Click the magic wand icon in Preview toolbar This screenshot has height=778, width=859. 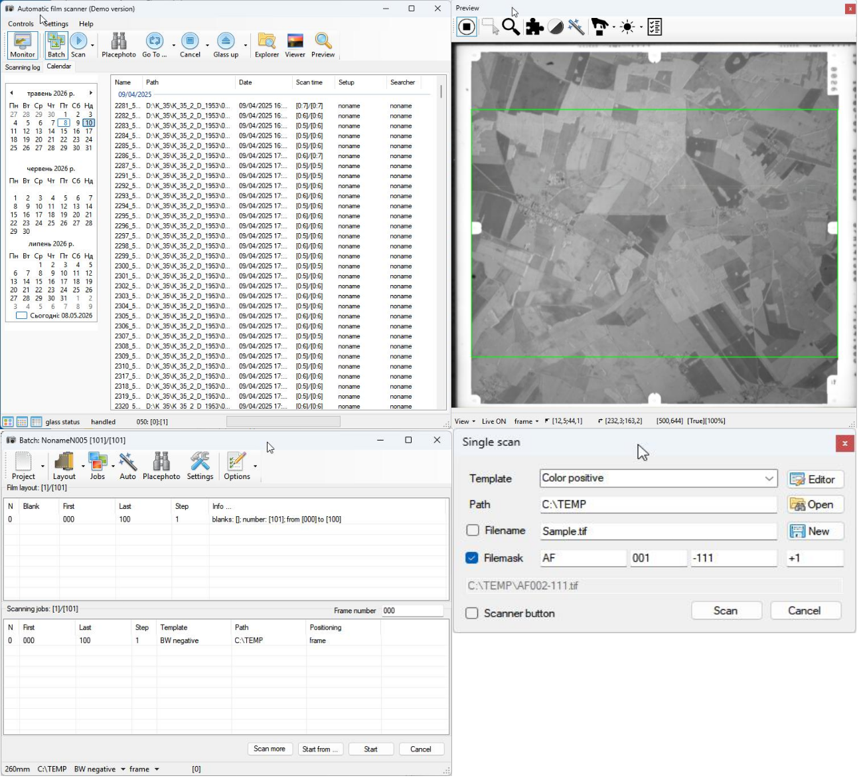tap(576, 27)
